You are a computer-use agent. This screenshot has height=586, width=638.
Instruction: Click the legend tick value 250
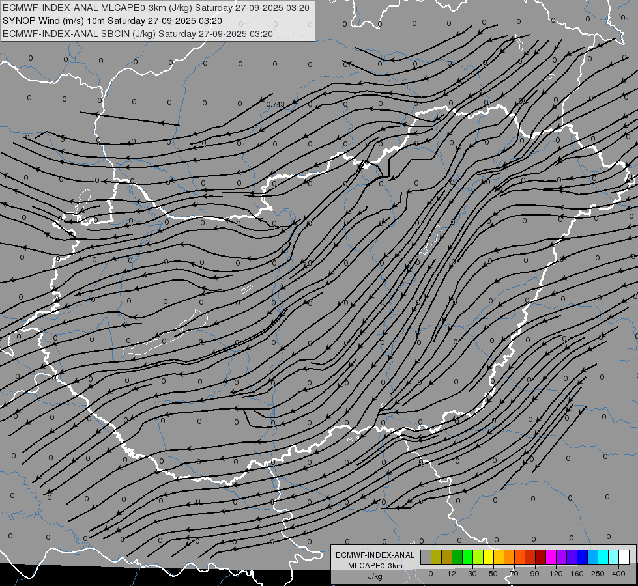coord(598,574)
